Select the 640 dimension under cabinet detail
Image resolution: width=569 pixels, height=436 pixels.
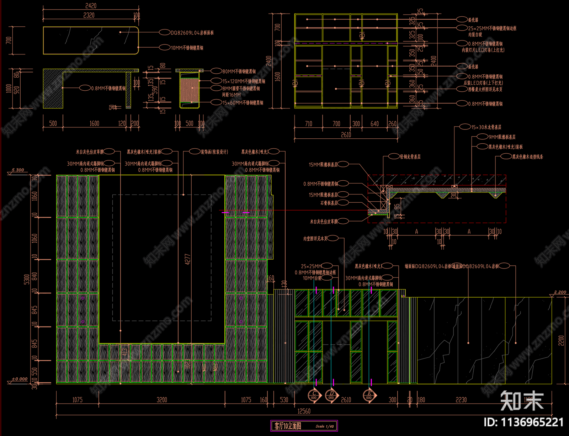point(374,124)
